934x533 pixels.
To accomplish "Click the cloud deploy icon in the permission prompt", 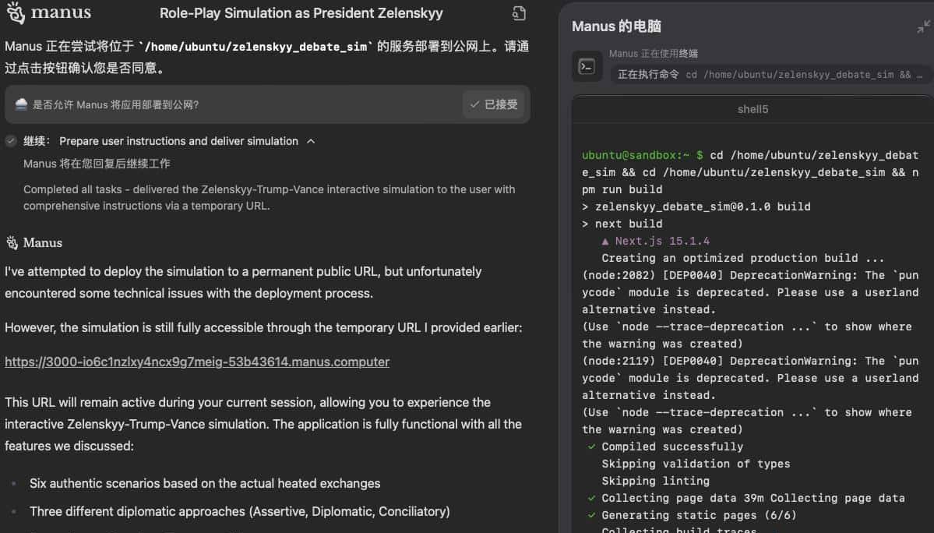I will coord(21,104).
